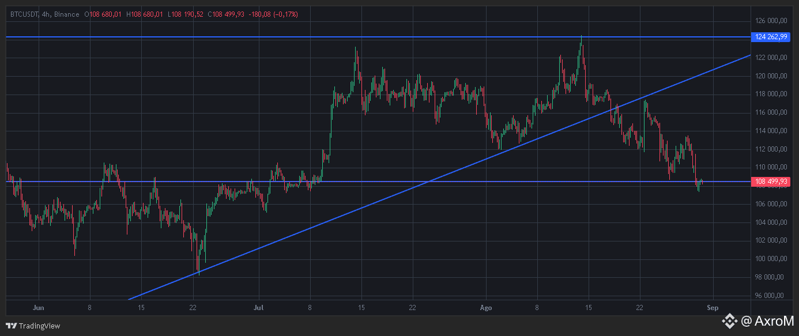Click the change value -180,08 (-0,17%)

pos(273,14)
